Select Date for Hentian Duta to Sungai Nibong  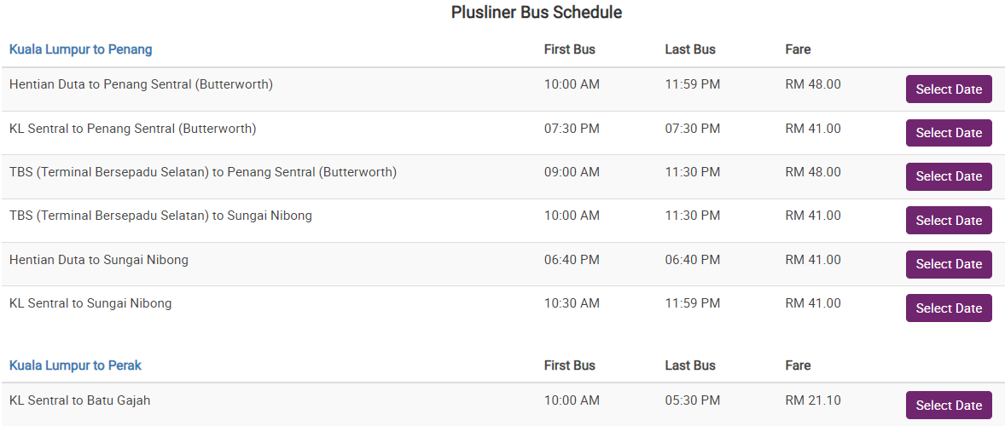948,264
